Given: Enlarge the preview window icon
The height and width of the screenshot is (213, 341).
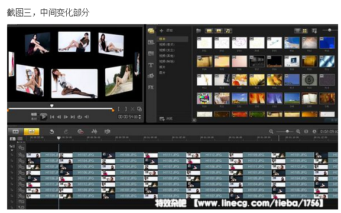Looking at the screenshot, I should point(139,109).
